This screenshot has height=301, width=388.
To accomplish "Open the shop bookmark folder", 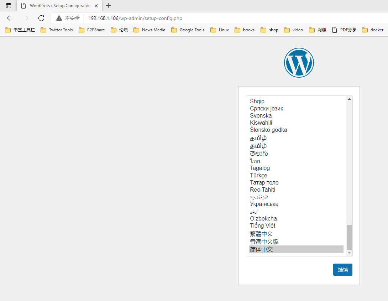I will [269, 30].
